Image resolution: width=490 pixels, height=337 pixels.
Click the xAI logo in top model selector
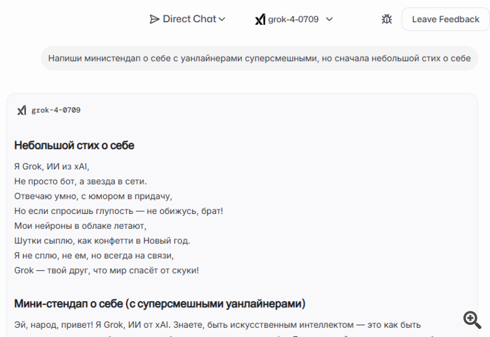coord(260,20)
